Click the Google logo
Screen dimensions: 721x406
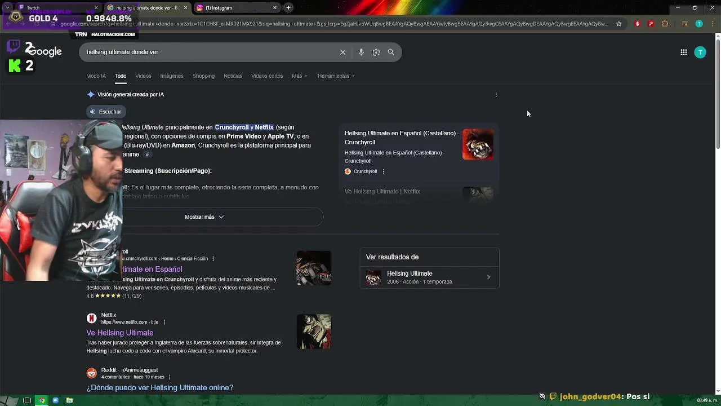point(44,52)
